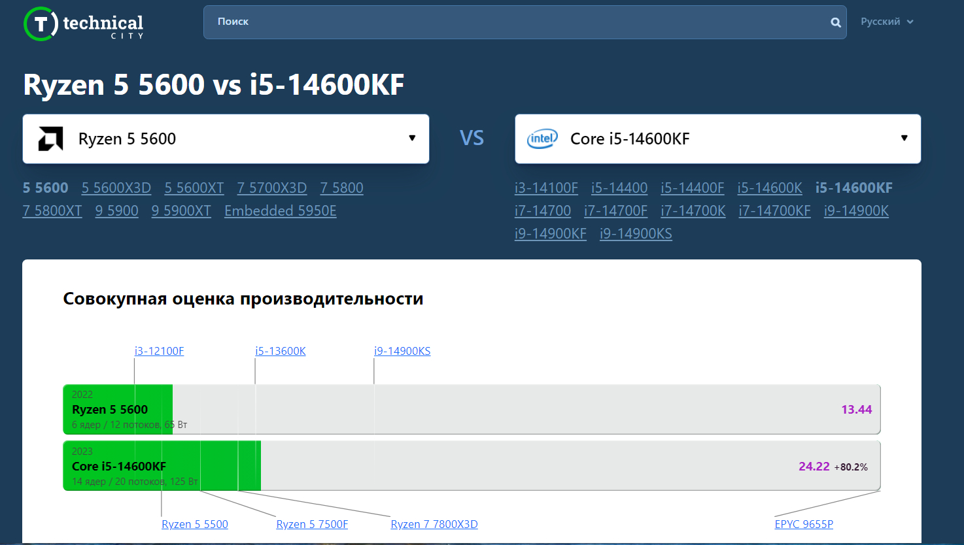Select the i7-14700K link
This screenshot has height=545, width=964.
click(693, 211)
